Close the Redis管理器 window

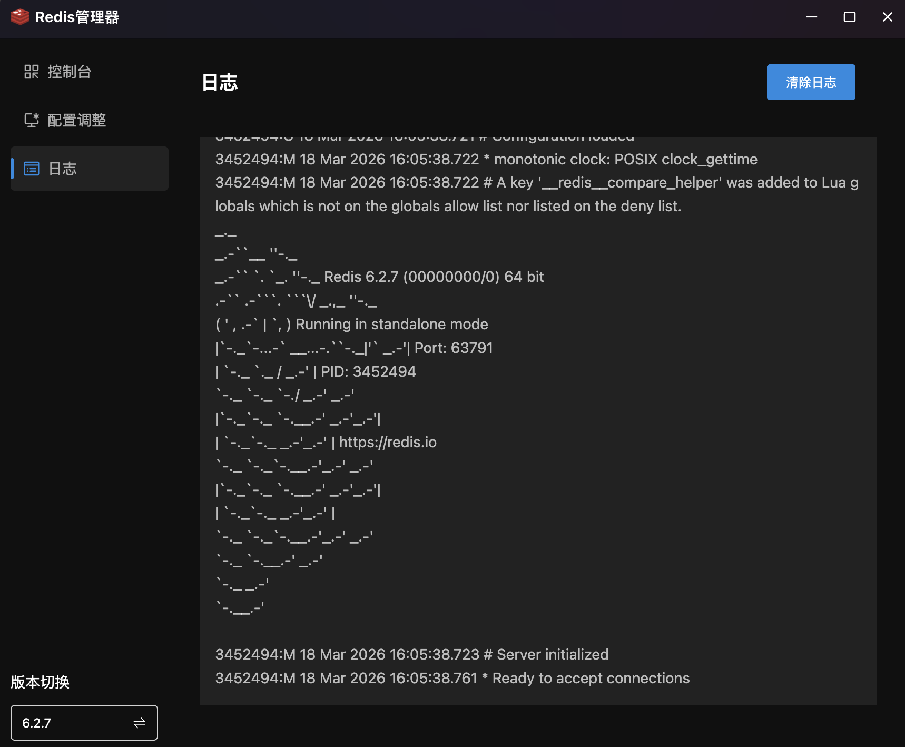(x=888, y=17)
